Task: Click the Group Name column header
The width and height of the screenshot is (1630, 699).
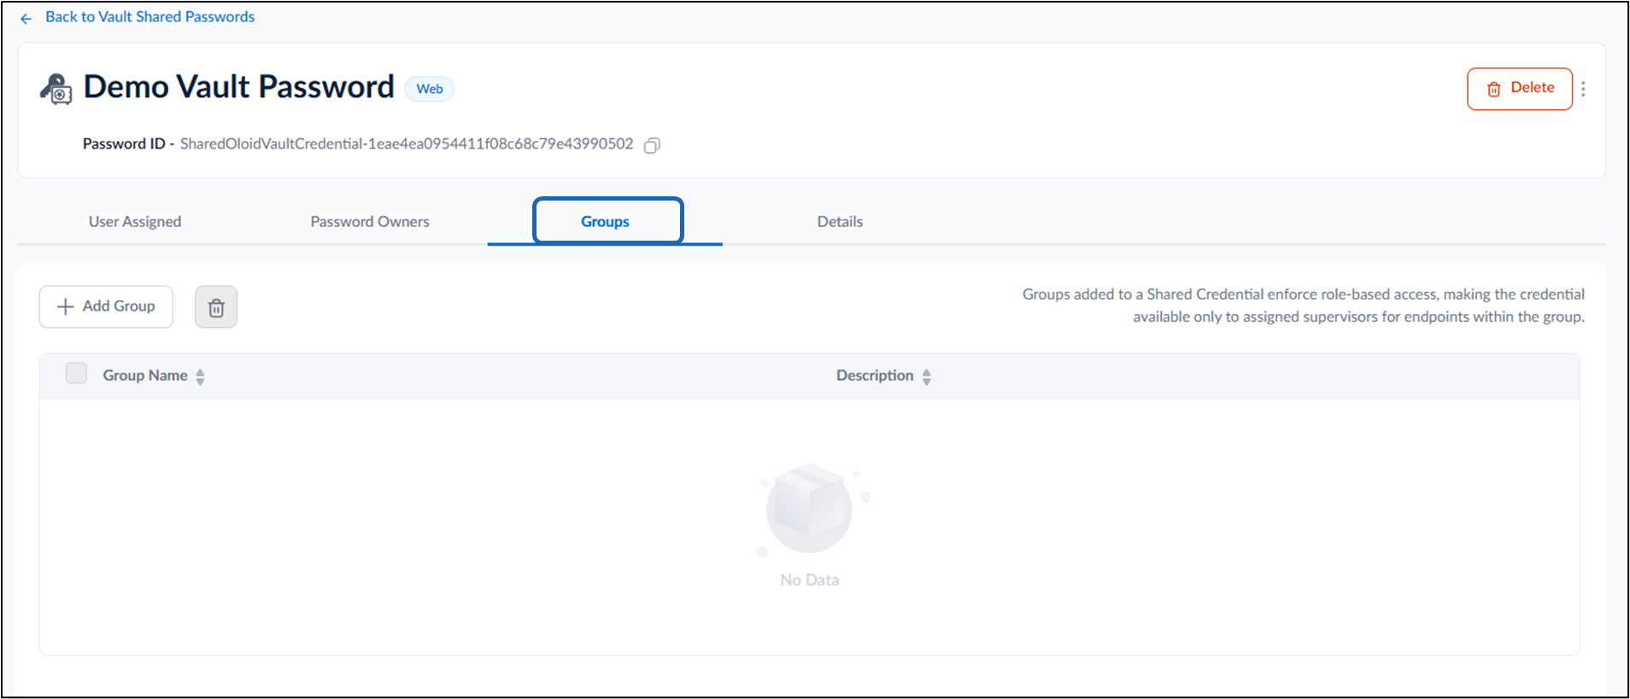Action: [x=145, y=376]
